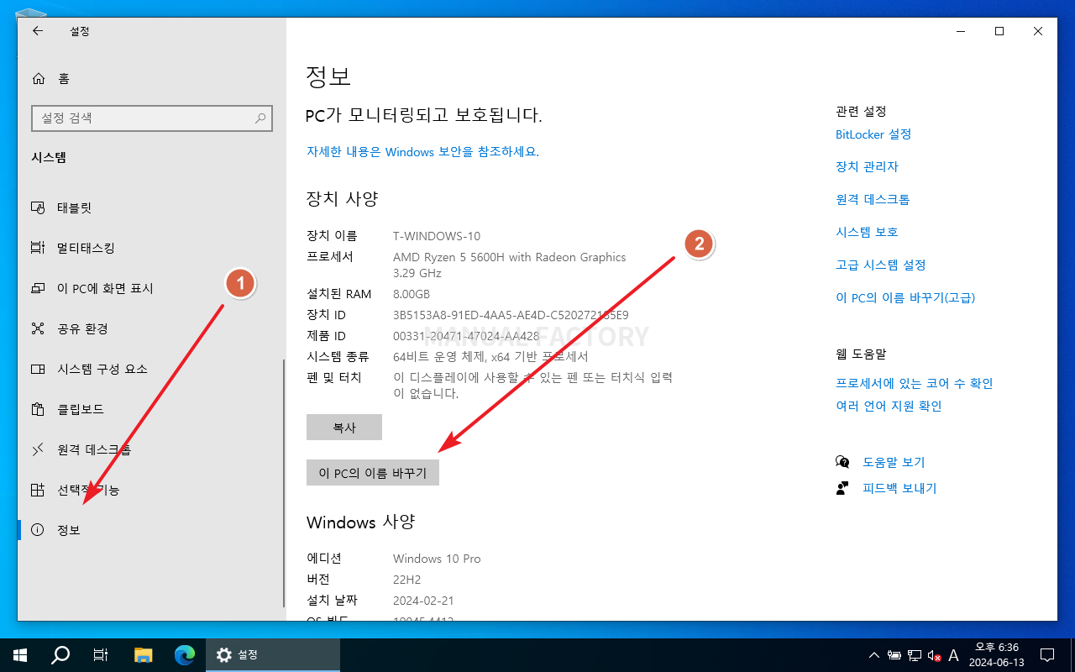
Task: Show hidden tray icons chevron
Action: point(873,655)
